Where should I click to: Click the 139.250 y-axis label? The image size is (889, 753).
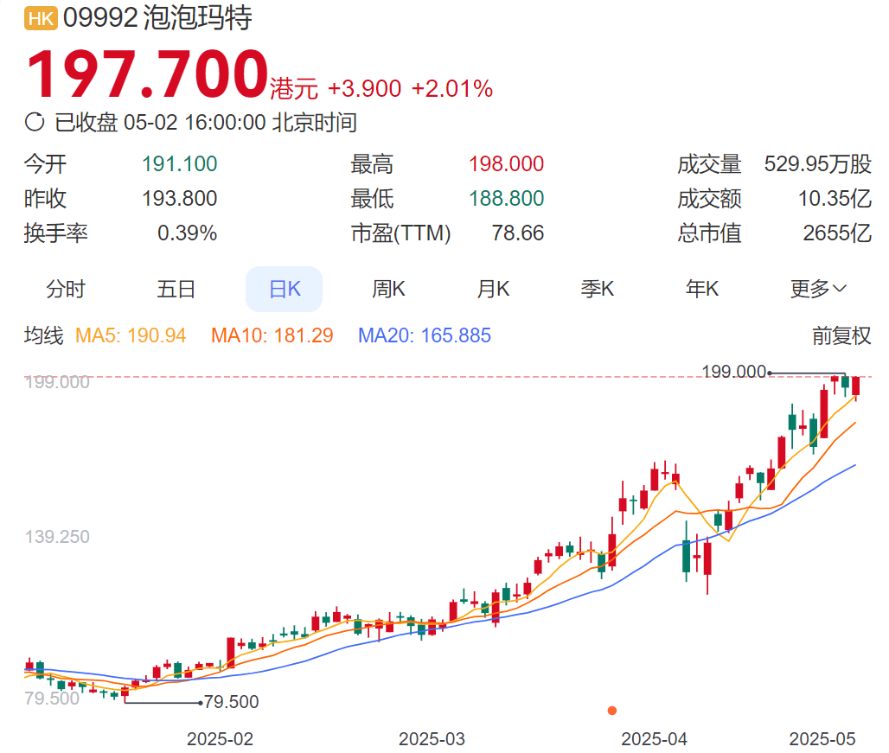57,537
